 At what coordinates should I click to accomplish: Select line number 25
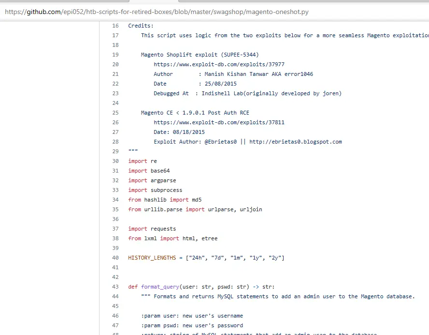(x=115, y=113)
